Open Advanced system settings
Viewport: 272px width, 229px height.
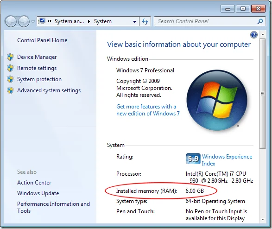(49, 90)
